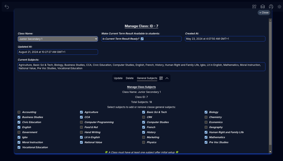Click the Delete option
The width and height of the screenshot is (283, 161).
click(x=130, y=78)
